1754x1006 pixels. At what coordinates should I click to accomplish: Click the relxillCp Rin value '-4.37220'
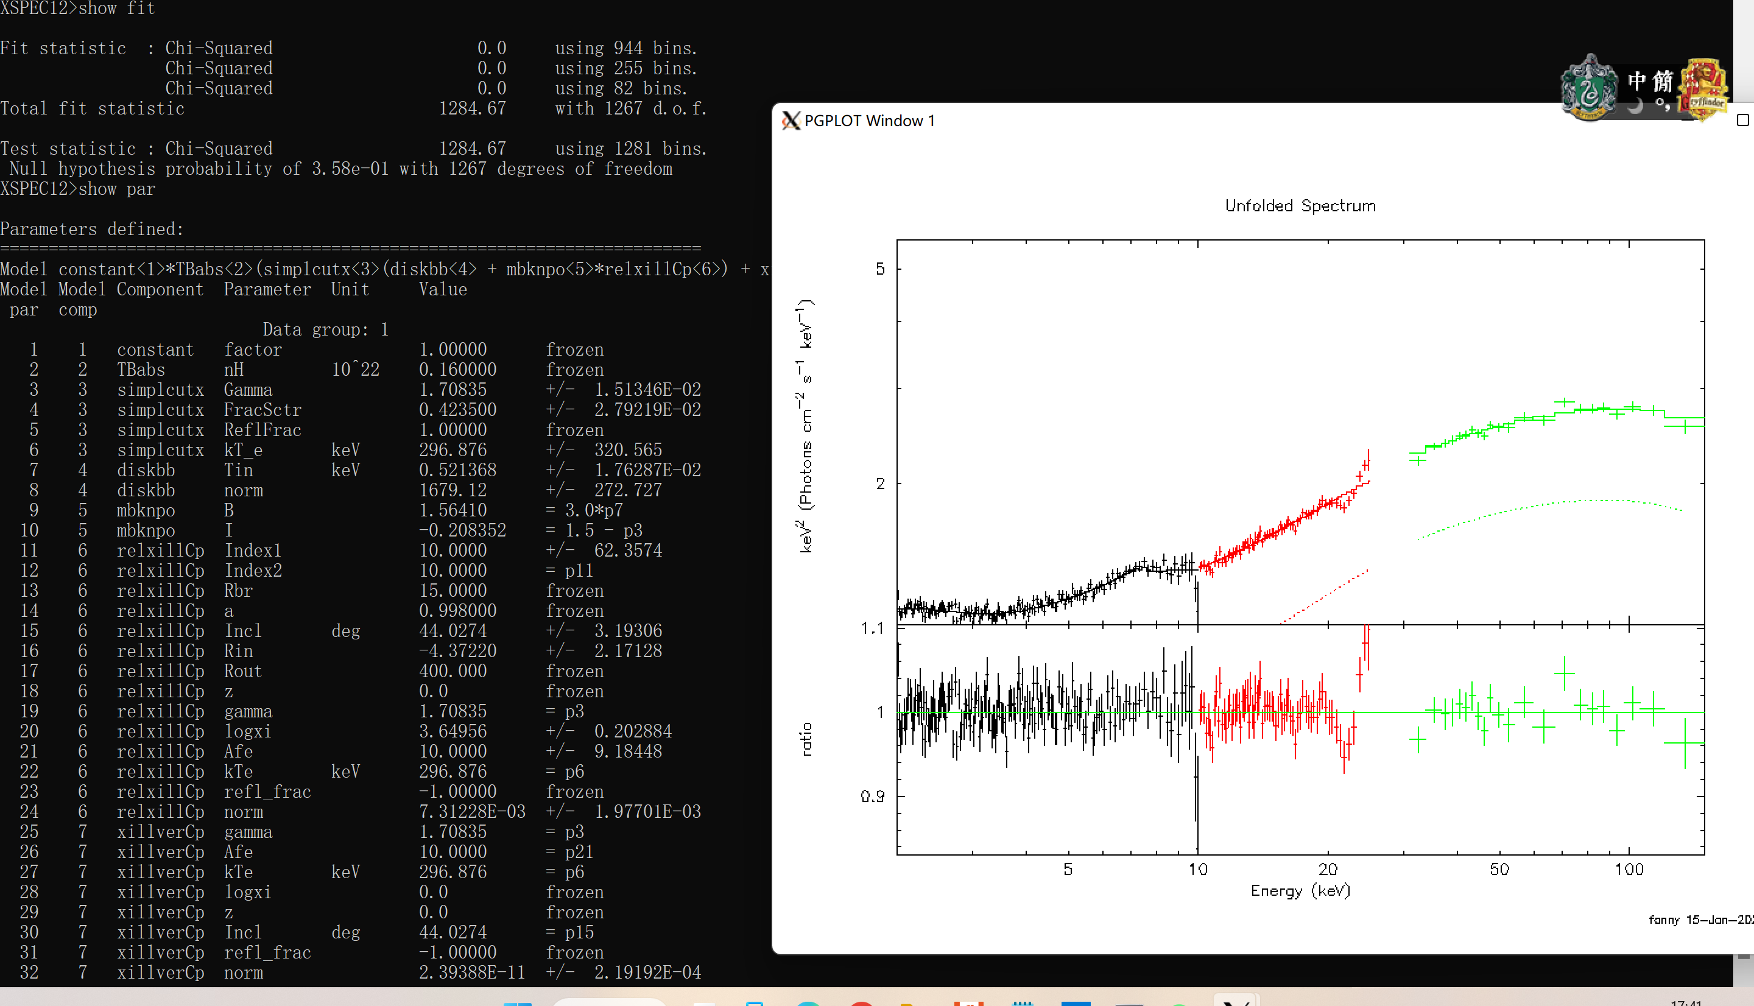[x=457, y=651]
